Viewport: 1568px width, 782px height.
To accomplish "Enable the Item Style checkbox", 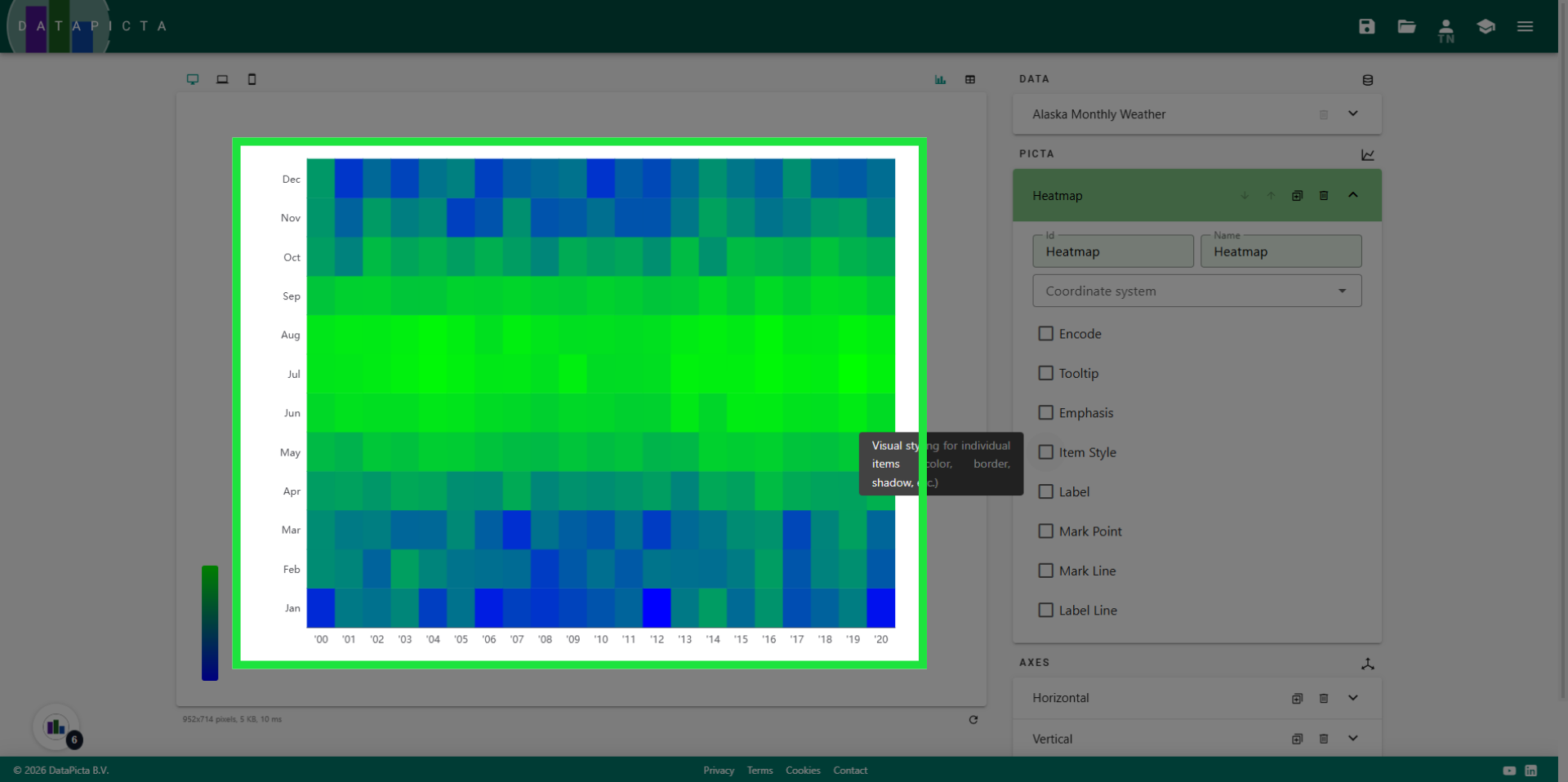I will point(1045,451).
